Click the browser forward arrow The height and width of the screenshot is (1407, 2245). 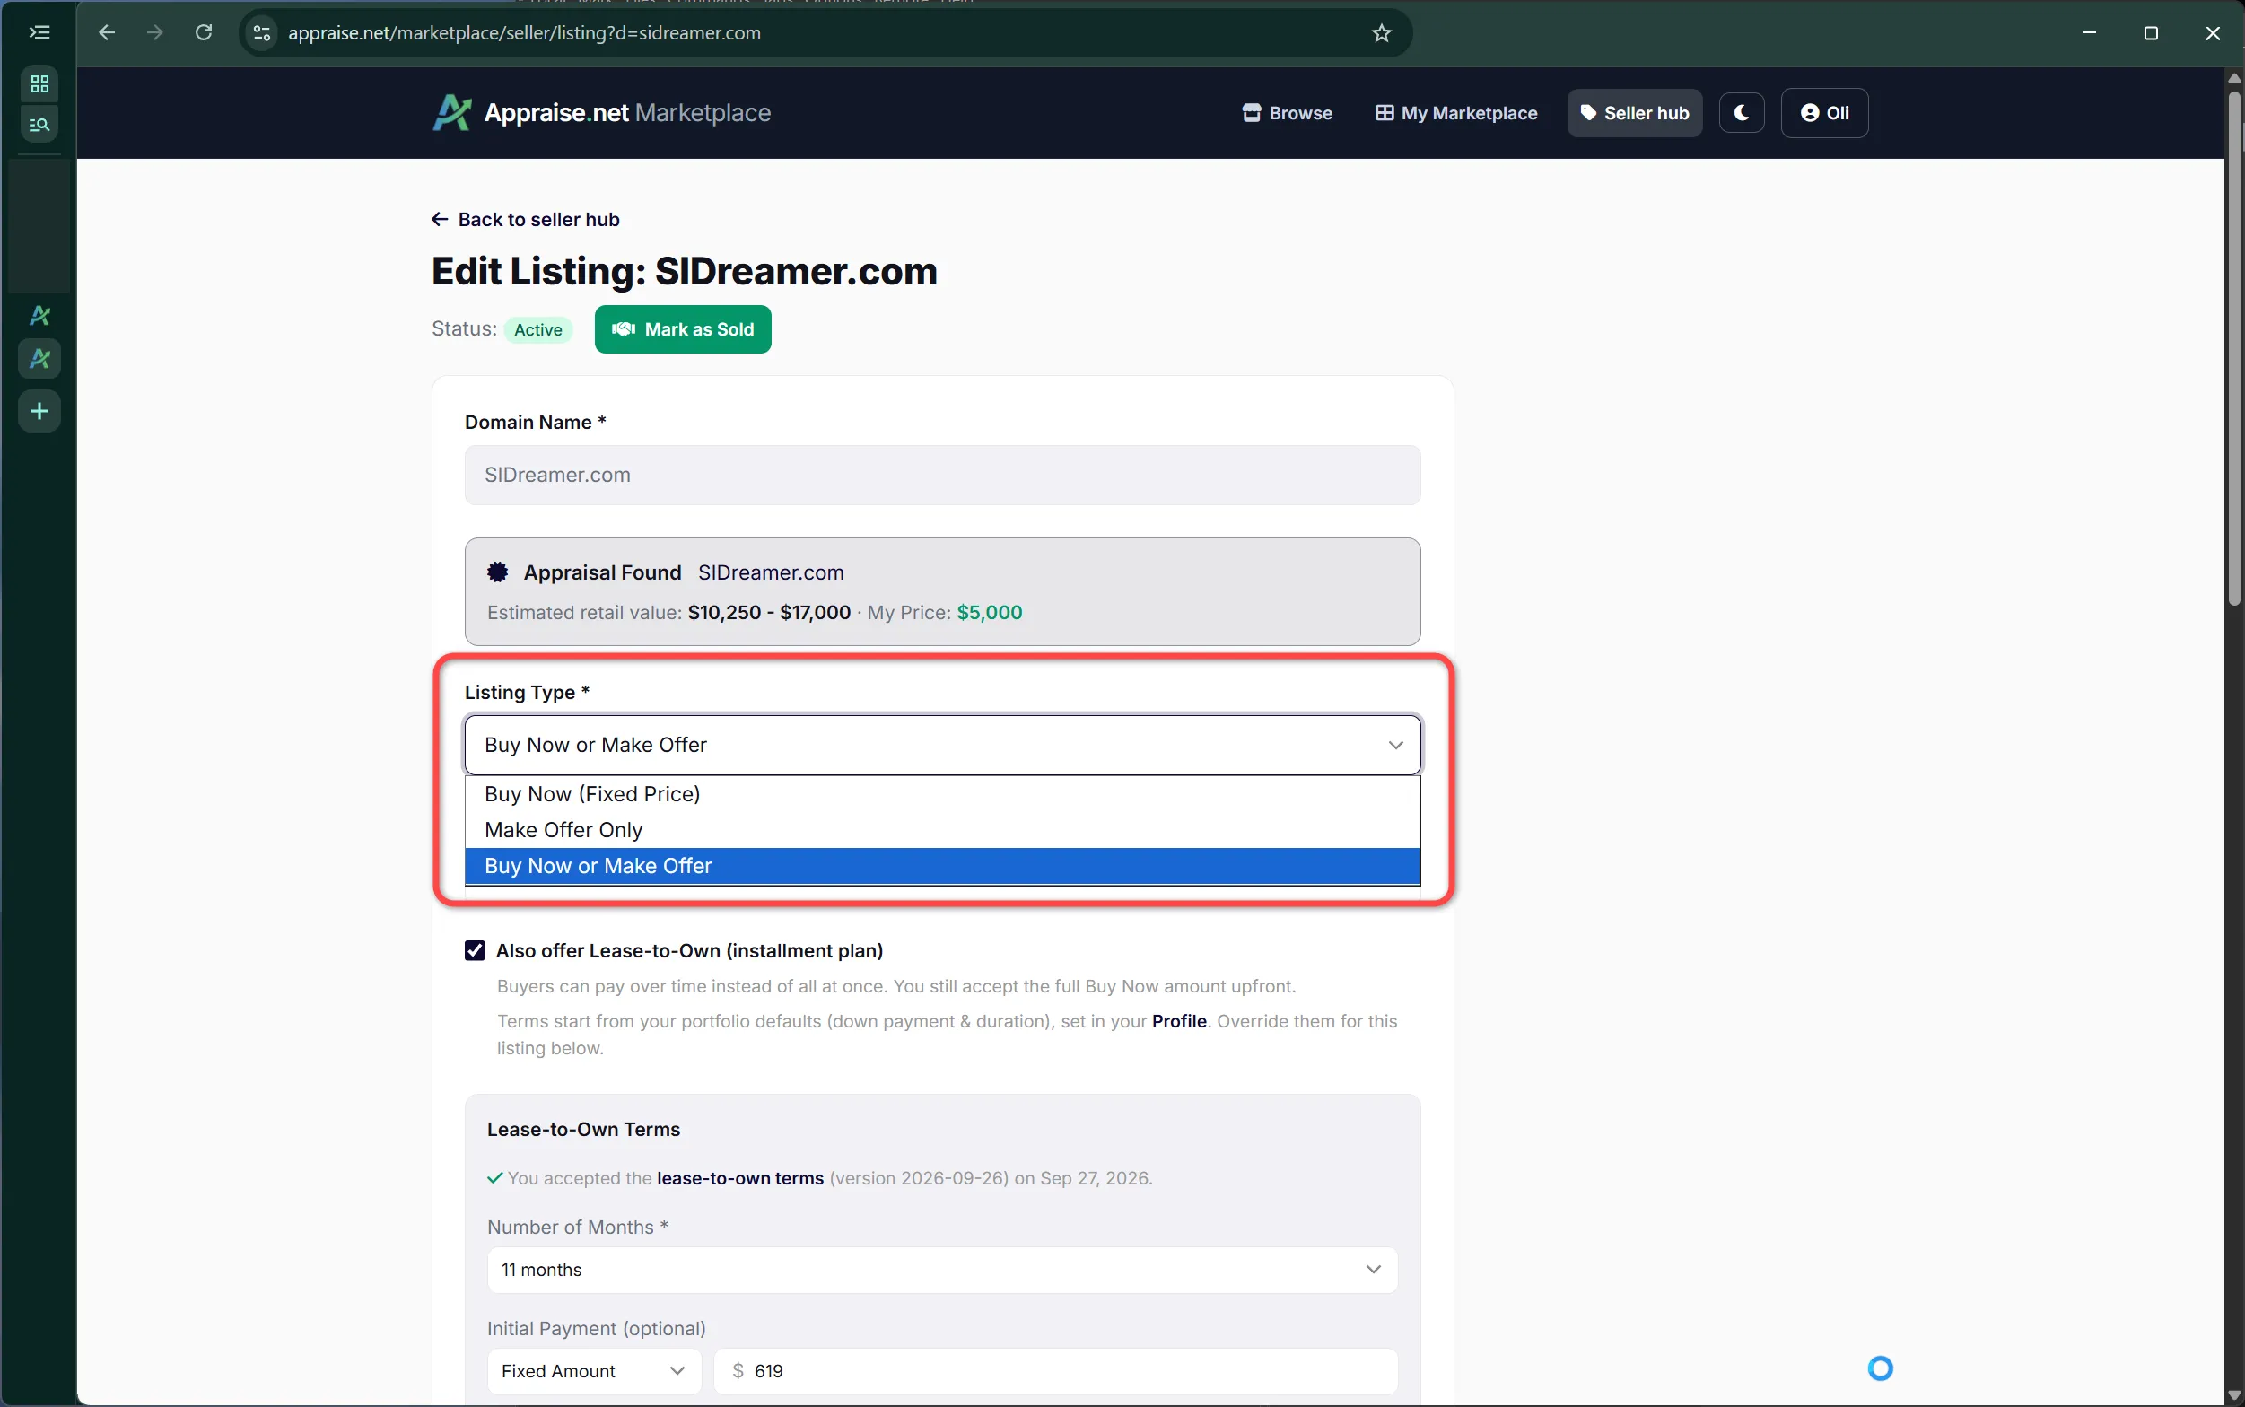click(155, 32)
